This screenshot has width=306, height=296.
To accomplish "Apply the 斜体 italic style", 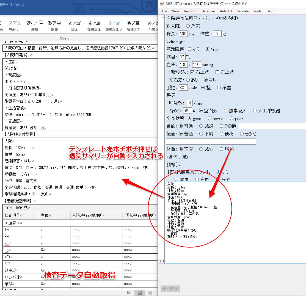I will click(x=74, y=26).
